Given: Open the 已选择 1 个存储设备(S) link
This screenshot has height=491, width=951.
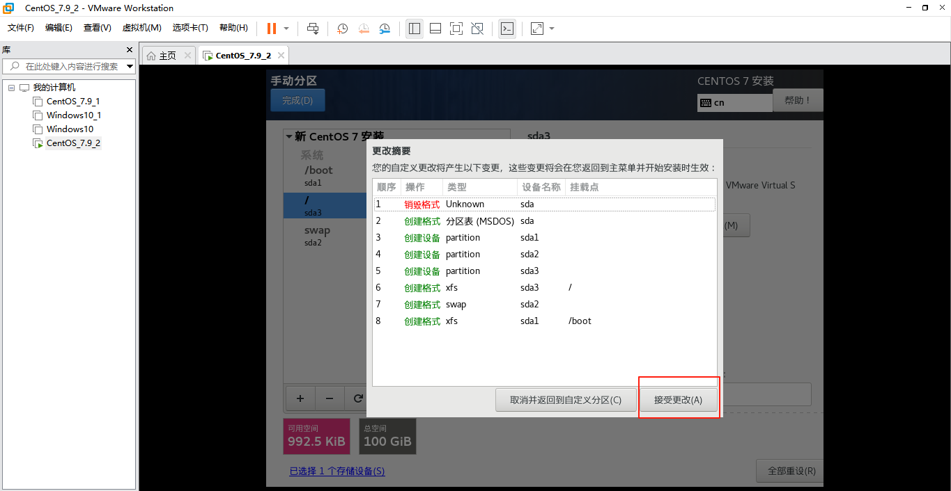Looking at the screenshot, I should pyautogui.click(x=337, y=472).
